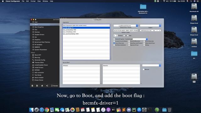201x113 pixels.
Task: Open the Format menu
Action: [33, 1]
